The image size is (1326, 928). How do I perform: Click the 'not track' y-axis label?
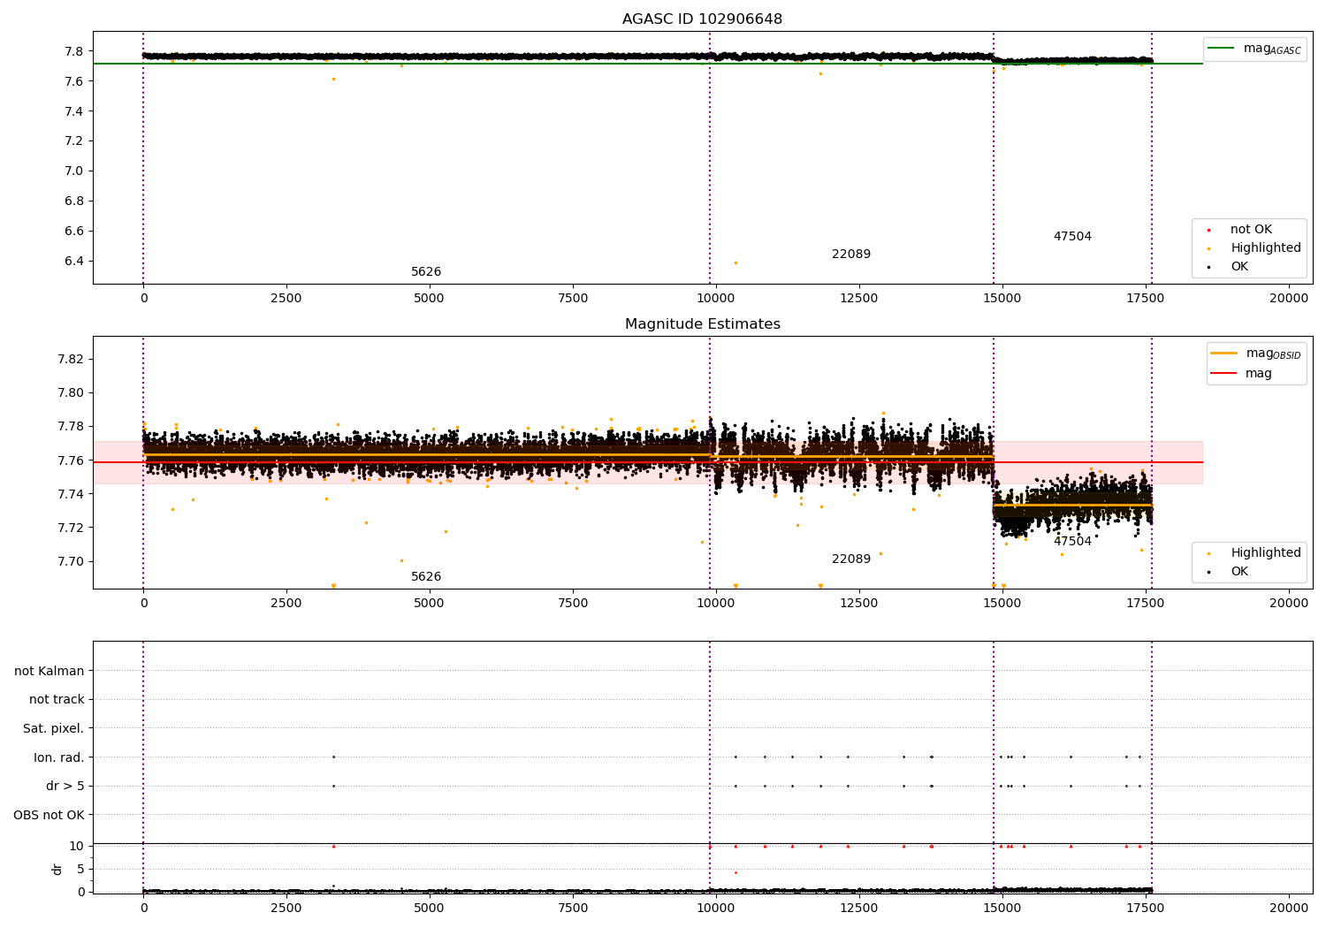pos(57,700)
